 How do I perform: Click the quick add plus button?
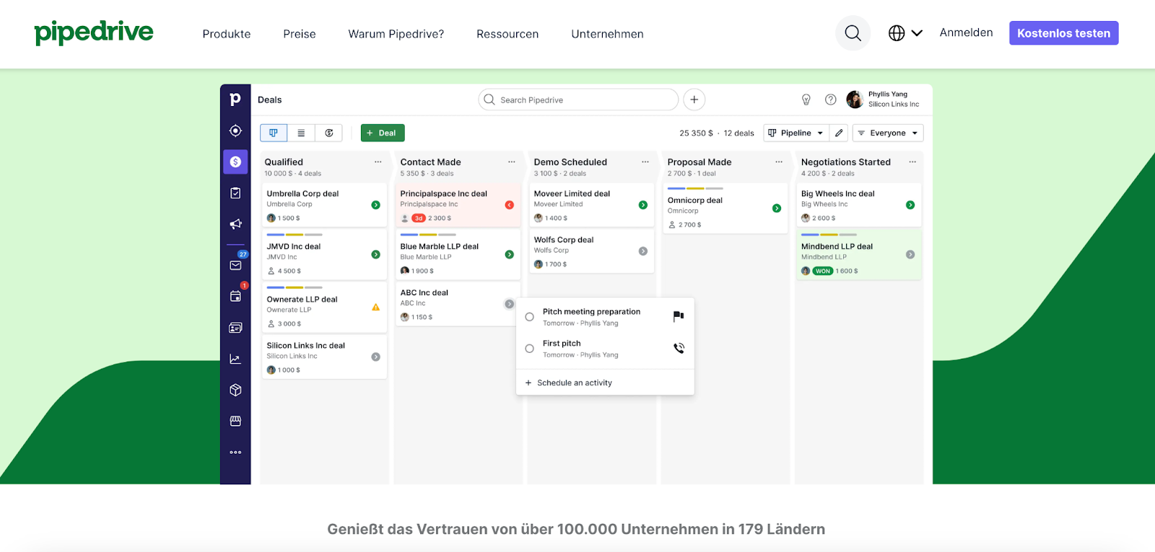pos(694,100)
